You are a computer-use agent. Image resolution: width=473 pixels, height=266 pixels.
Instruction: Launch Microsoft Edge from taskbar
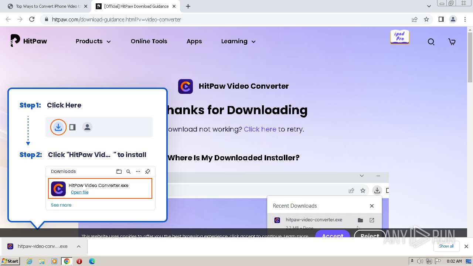92,261
